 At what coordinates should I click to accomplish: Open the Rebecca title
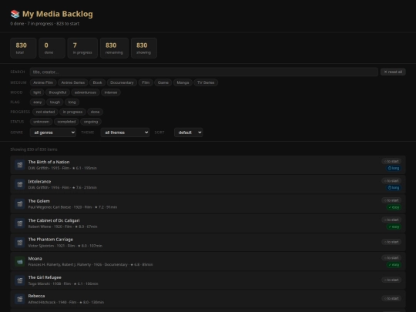tap(37, 296)
